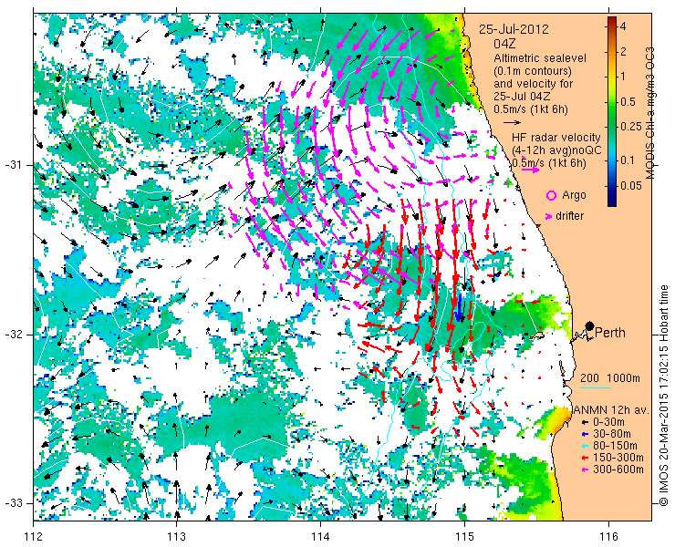Click the colorbar value '4'
The height and width of the screenshot is (547, 675).
(622, 26)
